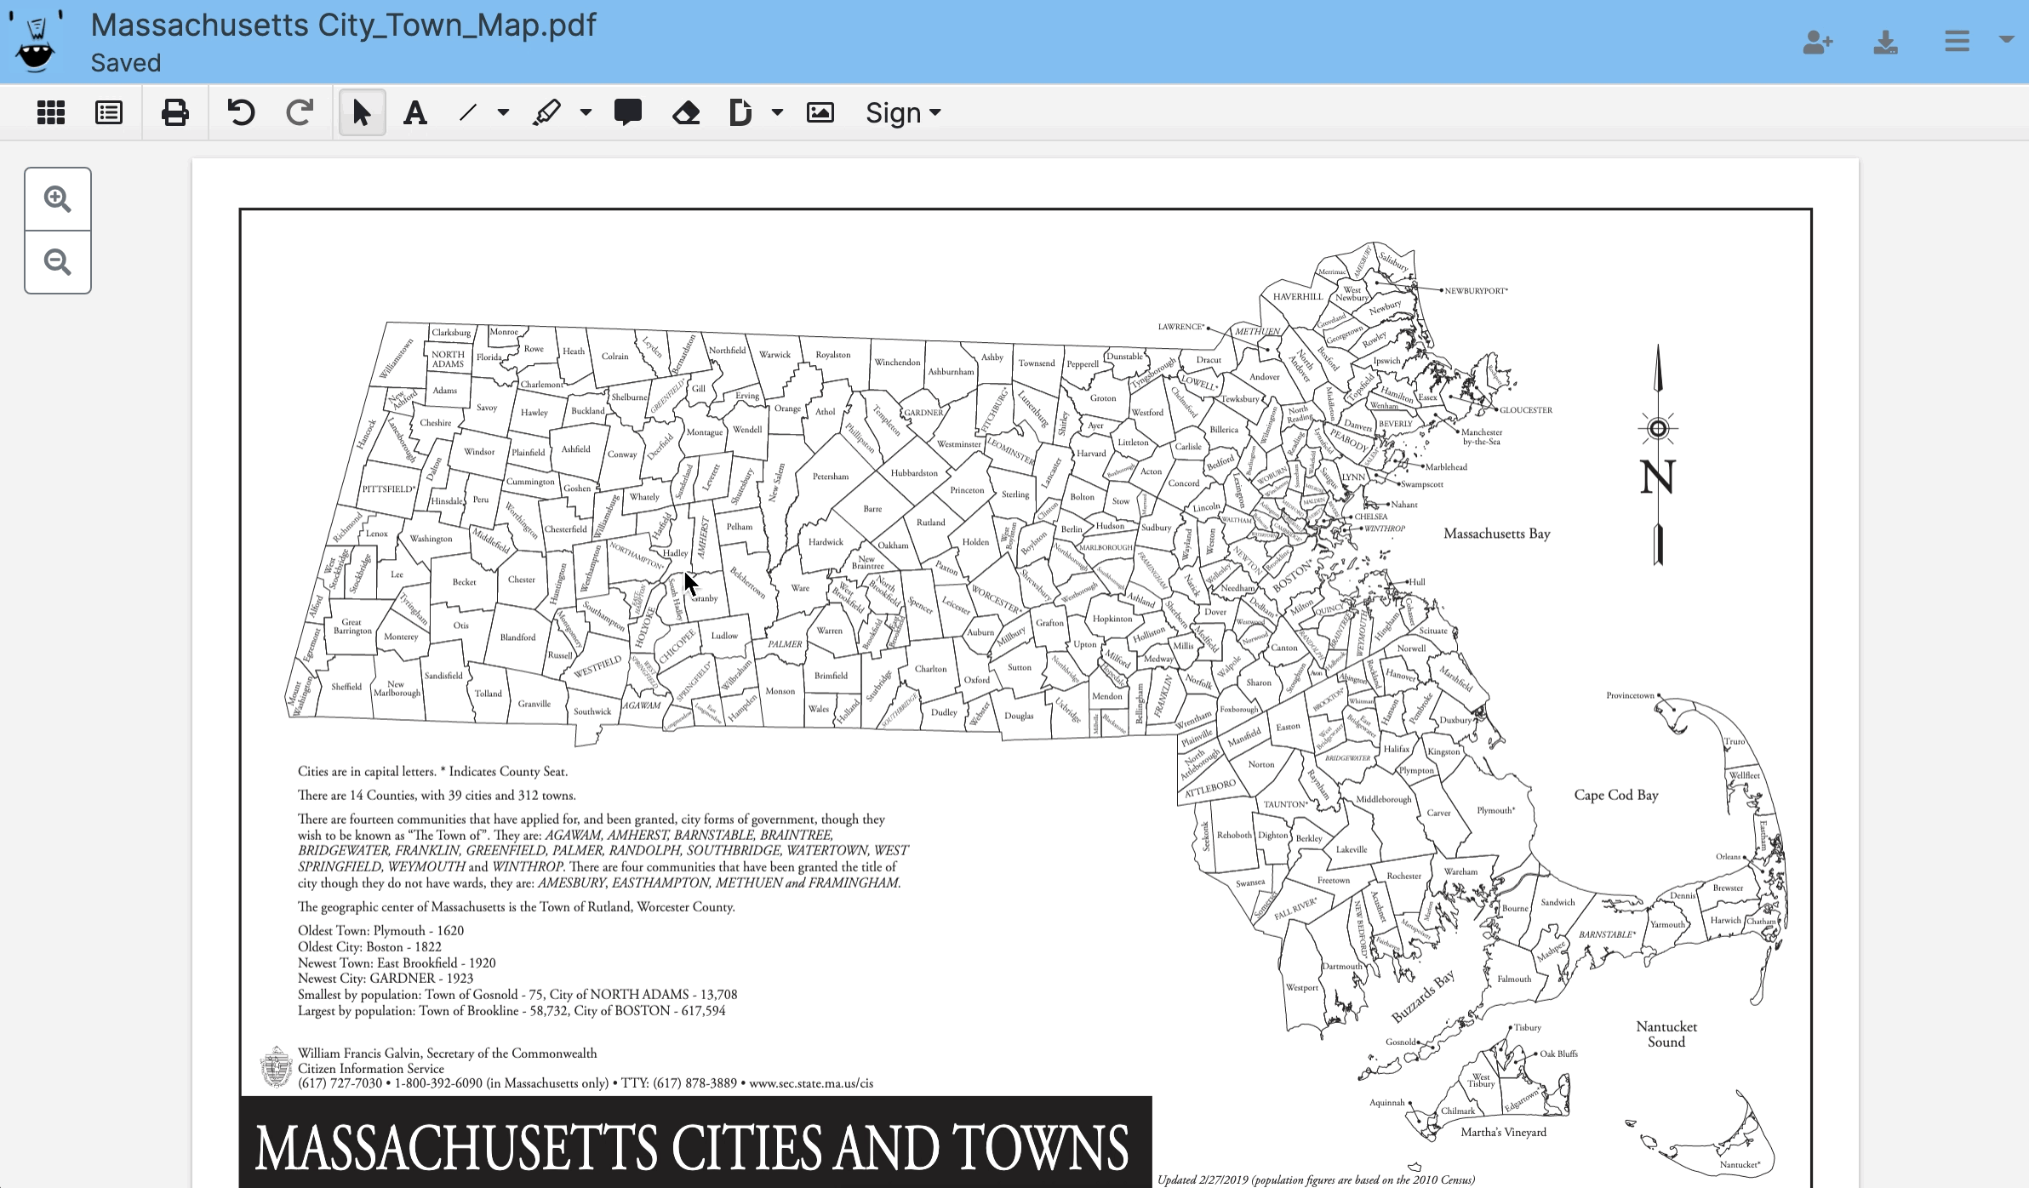Image resolution: width=2029 pixels, height=1188 pixels.
Task: Redo the last undone action
Action: point(300,112)
